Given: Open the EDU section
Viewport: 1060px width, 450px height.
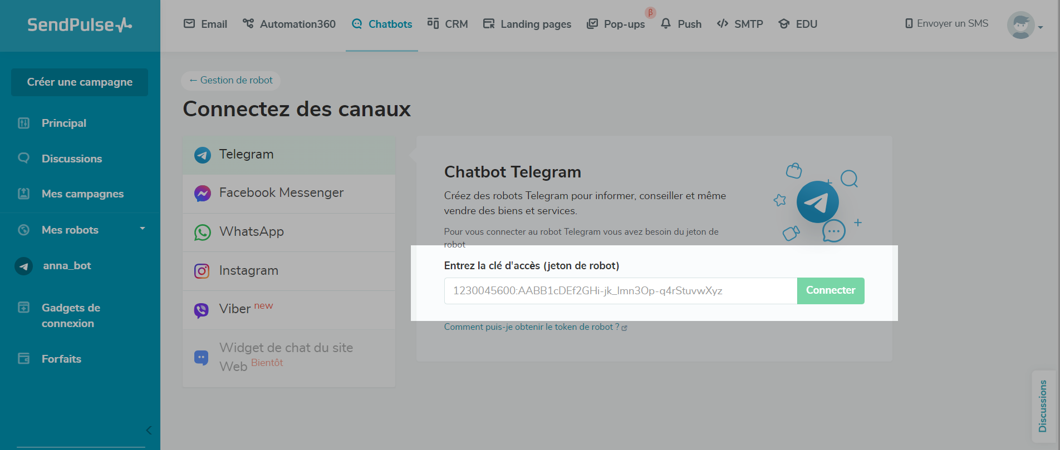Looking at the screenshot, I should 798,24.
